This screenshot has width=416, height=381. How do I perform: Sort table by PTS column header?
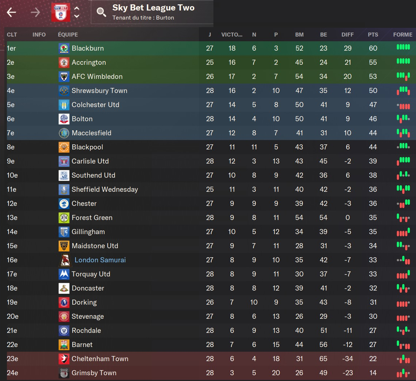(373, 35)
